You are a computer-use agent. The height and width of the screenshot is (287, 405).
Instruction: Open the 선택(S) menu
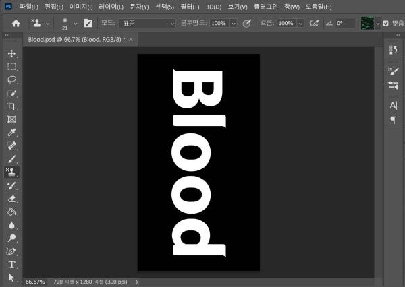[x=165, y=7]
